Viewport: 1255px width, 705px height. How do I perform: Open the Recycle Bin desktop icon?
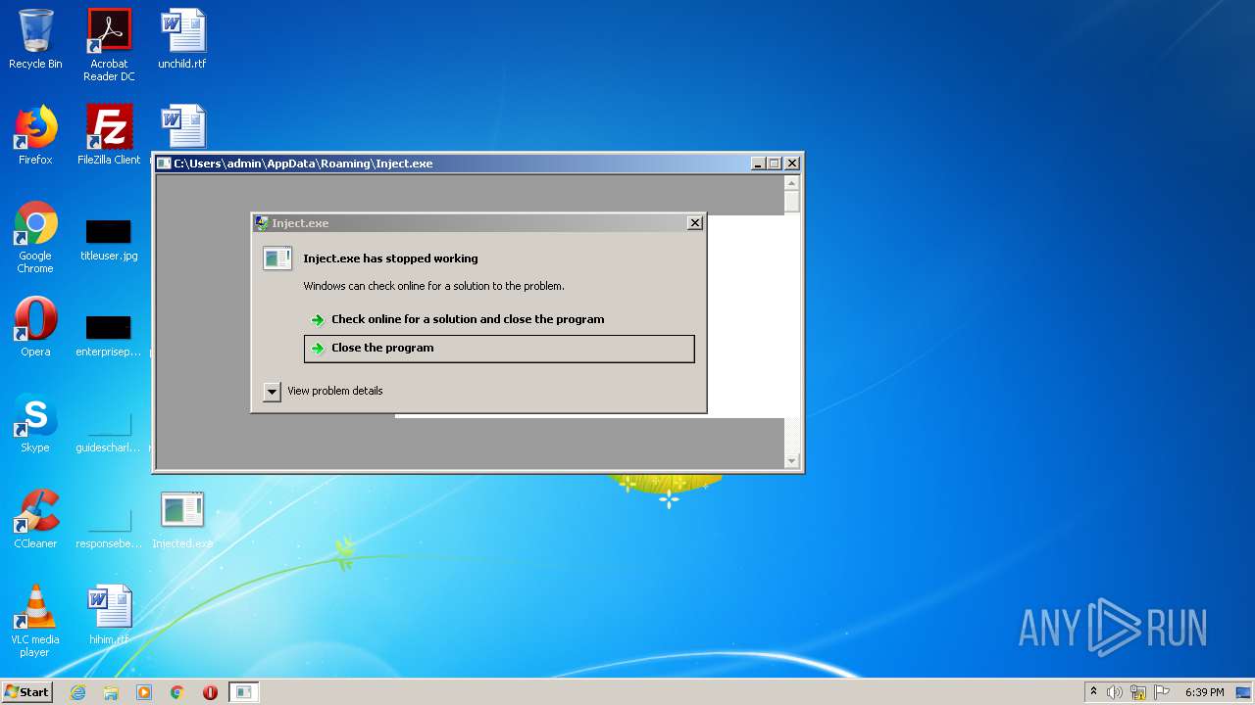[35, 40]
